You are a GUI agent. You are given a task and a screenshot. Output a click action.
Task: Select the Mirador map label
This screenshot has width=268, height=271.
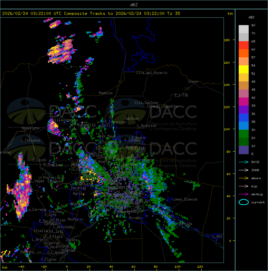pos(136,218)
